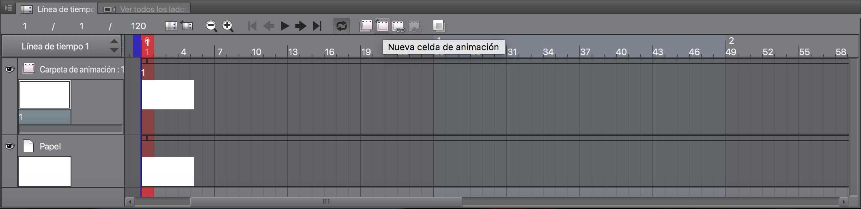Viewport: 861px width, 209px height.
Task: Enable onion skin with overlapping squares icon
Action: [438, 26]
